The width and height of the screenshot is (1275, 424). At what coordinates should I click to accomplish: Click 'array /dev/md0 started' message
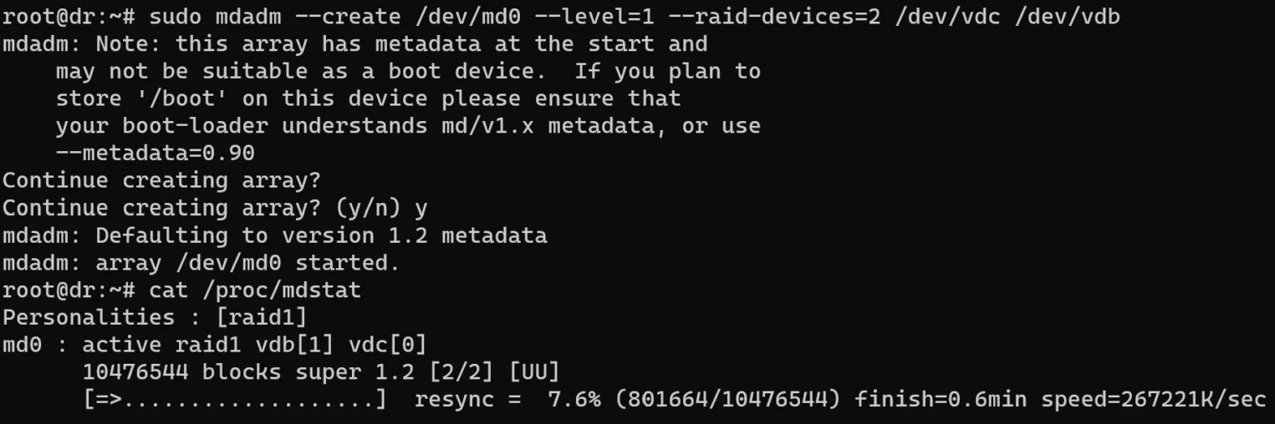[248, 263]
